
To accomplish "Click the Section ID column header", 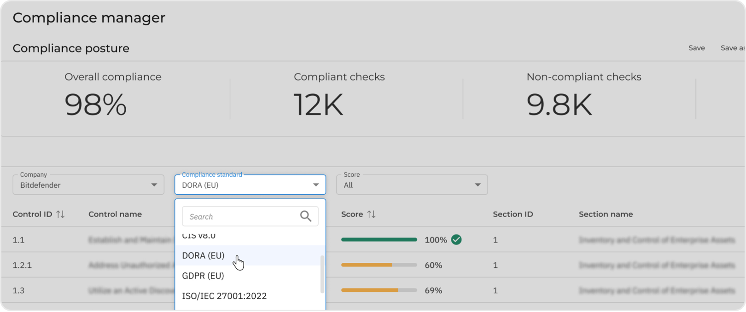I will click(x=513, y=214).
